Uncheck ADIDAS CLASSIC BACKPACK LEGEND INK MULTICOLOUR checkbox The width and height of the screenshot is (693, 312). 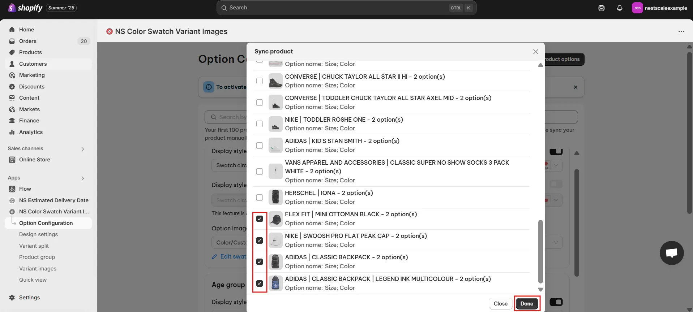(260, 283)
